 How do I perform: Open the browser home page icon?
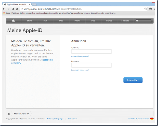point(17,9)
